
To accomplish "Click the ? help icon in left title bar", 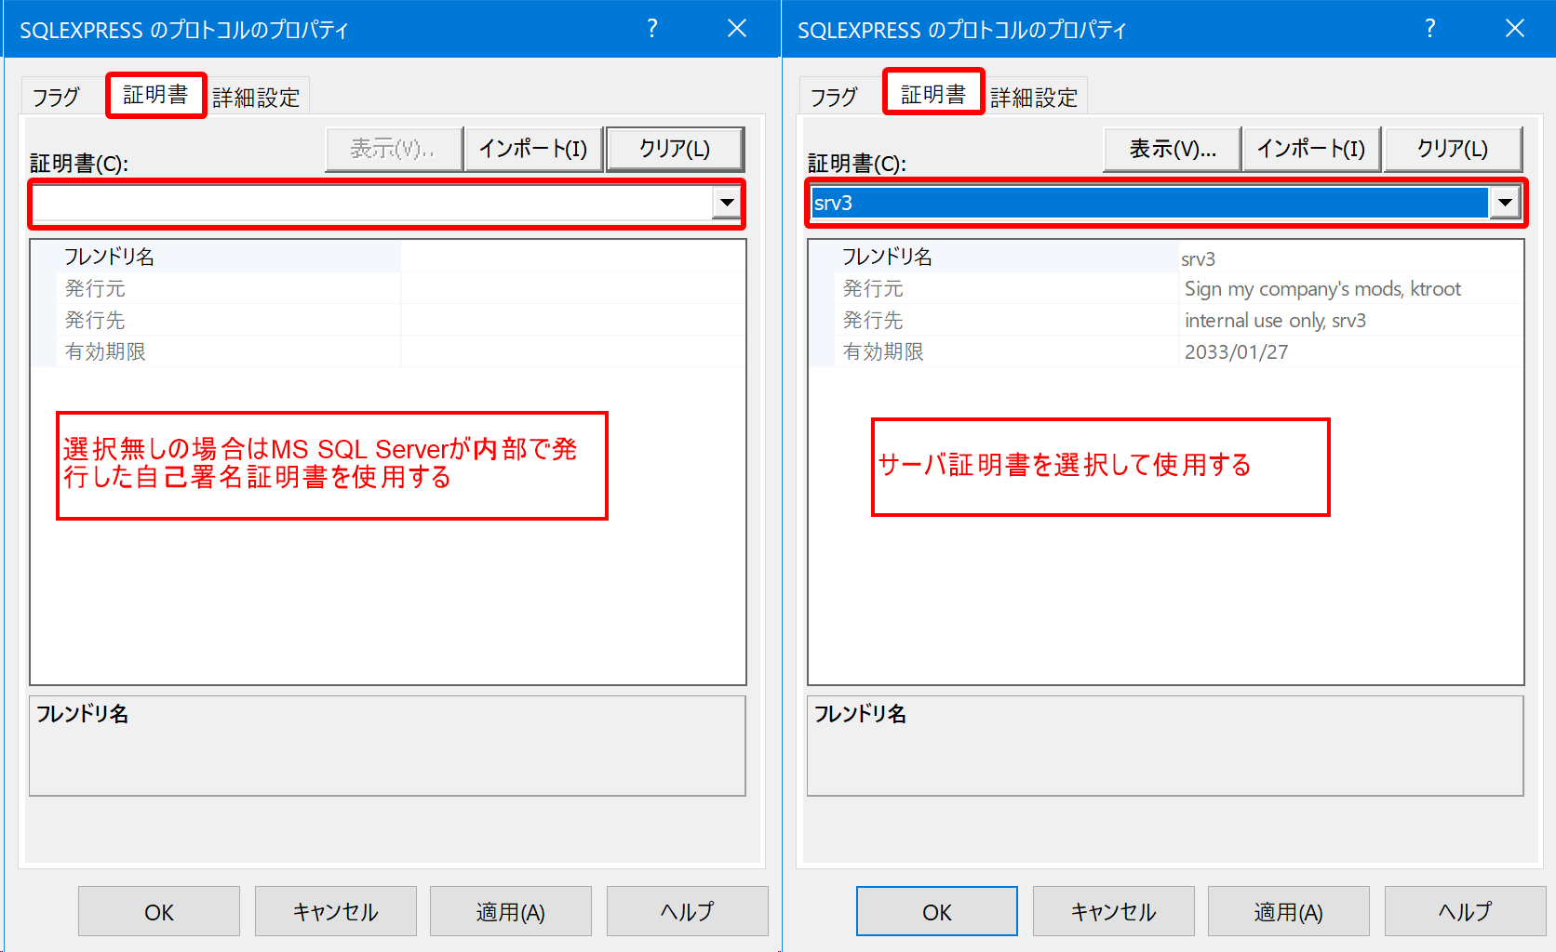I will click(652, 29).
